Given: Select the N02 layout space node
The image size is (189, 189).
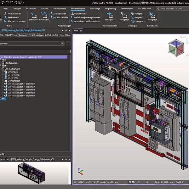Looking at the screenshot, I should (x=3, y=66).
